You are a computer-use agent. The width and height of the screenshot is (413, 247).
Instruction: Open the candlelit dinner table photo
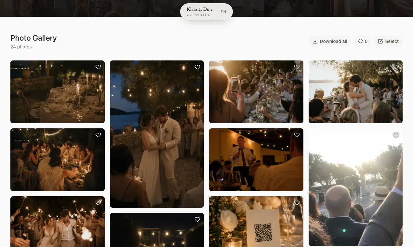[x=58, y=92]
